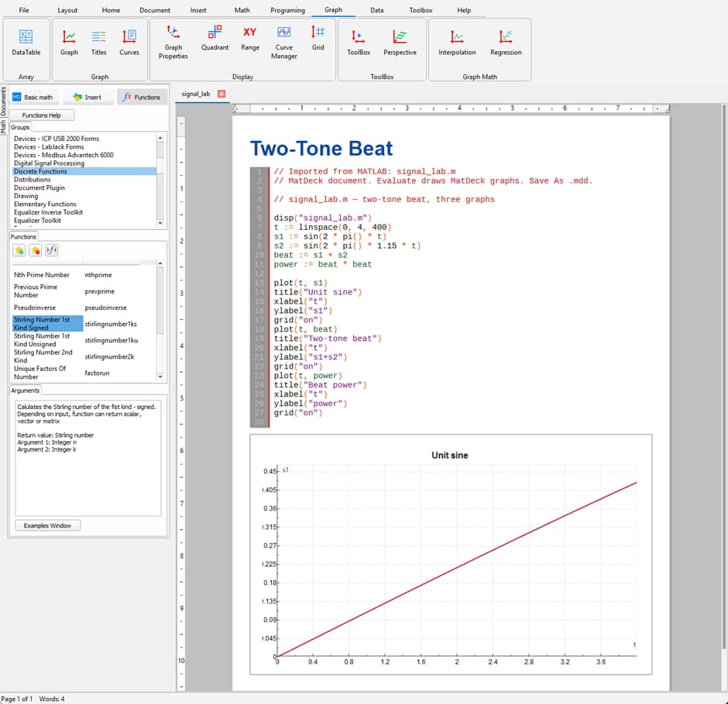
Task: Select Stirling Number 1st Kind Signed
Action: click(47, 324)
